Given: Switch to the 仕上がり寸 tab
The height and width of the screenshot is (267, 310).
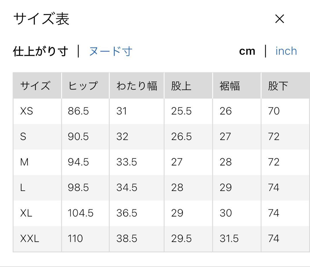Looking at the screenshot, I should coord(40,52).
